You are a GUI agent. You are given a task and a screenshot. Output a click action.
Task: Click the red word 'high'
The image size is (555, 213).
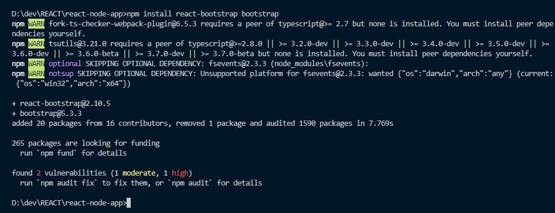pos(180,173)
